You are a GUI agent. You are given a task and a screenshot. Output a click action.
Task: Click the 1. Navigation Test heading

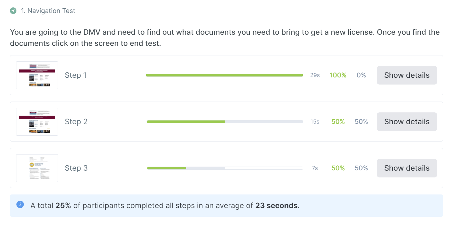[48, 11]
